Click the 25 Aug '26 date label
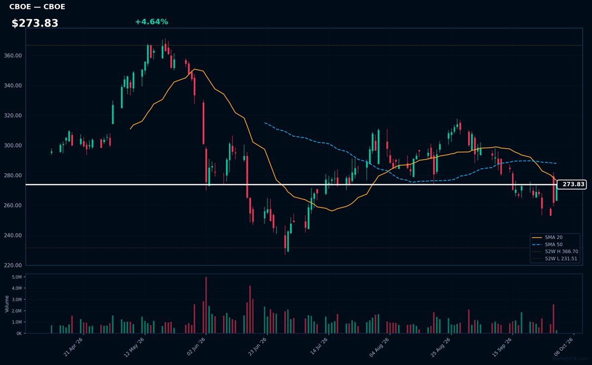 [x=441, y=347]
